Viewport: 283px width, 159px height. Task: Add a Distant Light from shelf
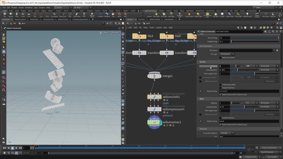pyautogui.click(x=198, y=15)
